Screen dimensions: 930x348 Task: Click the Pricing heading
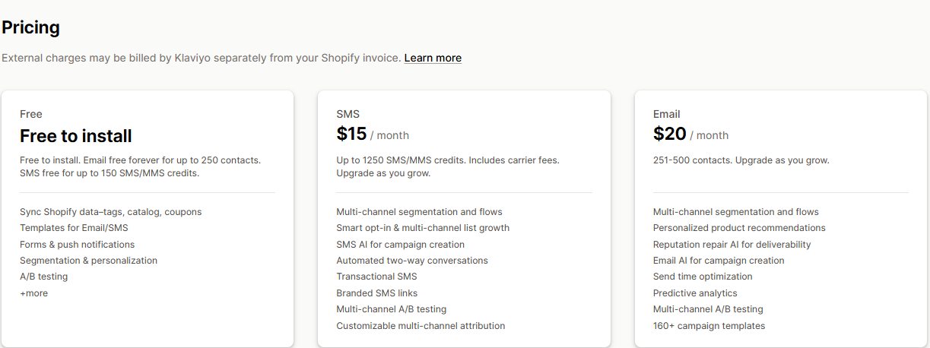pyautogui.click(x=30, y=28)
